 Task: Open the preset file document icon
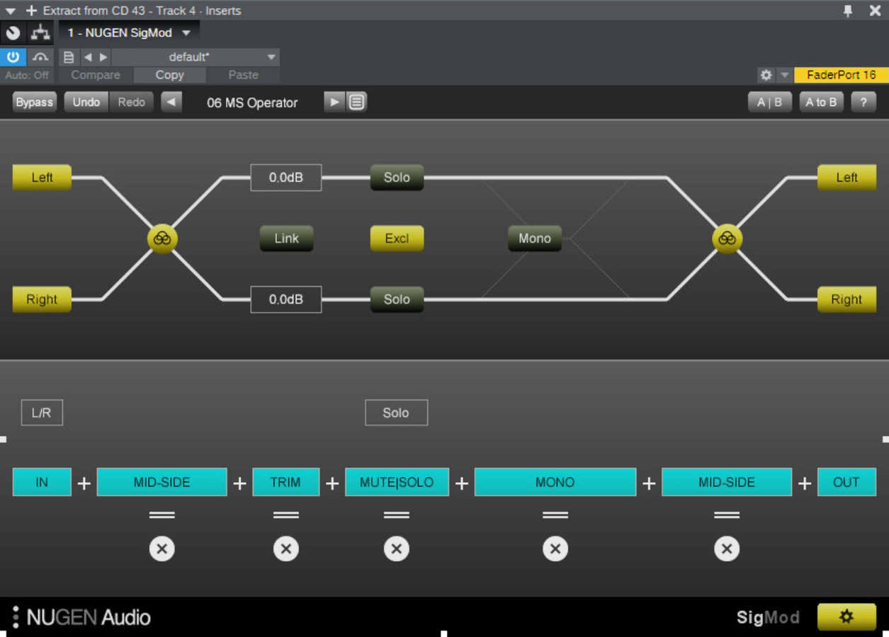point(69,57)
